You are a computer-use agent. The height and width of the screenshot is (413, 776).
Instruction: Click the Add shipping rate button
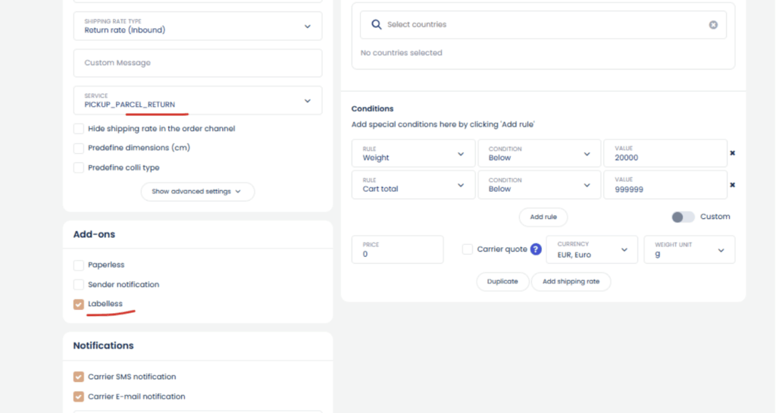pyautogui.click(x=571, y=281)
